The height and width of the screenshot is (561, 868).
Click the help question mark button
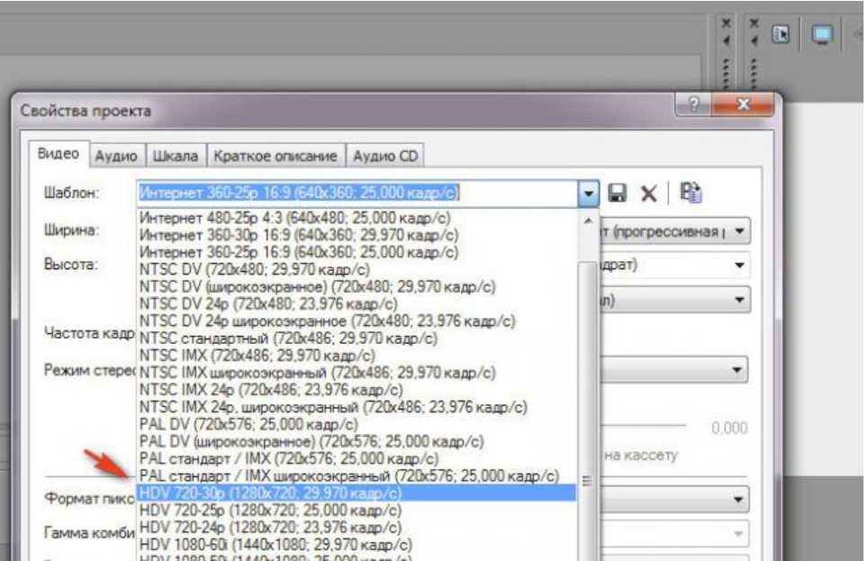pyautogui.click(x=693, y=107)
